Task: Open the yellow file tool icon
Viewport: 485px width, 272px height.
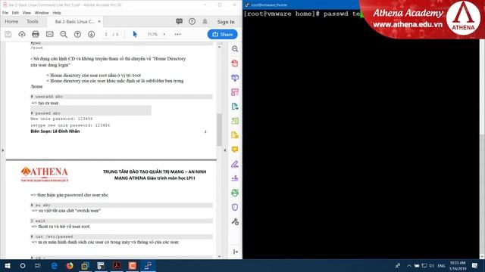Action: pos(235,135)
